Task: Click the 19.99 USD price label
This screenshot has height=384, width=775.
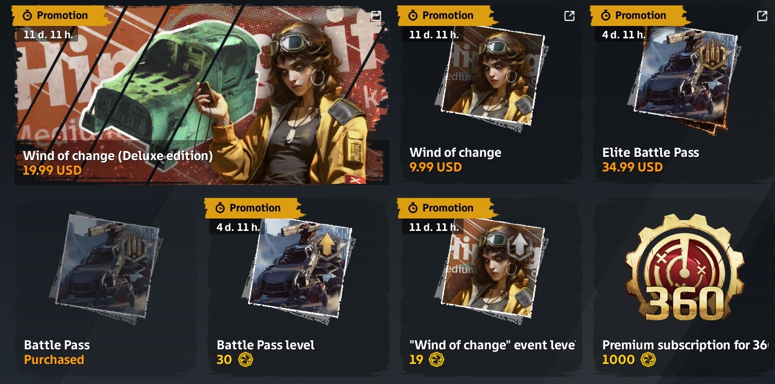Action: [53, 171]
